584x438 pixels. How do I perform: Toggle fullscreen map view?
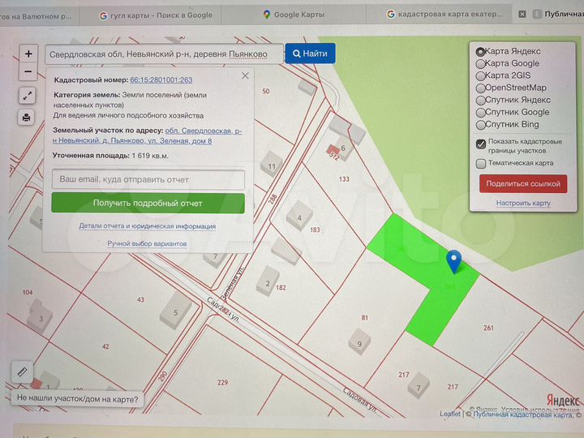pos(28,95)
